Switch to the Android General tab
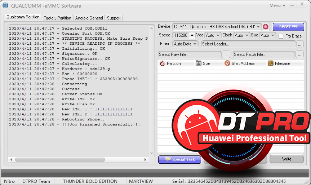Image resolution: width=311 pixels, height=185 pixels. pos(89,18)
